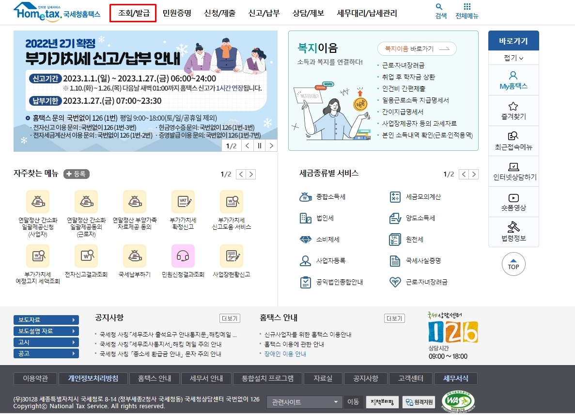Click the TOP round button

click(513, 264)
